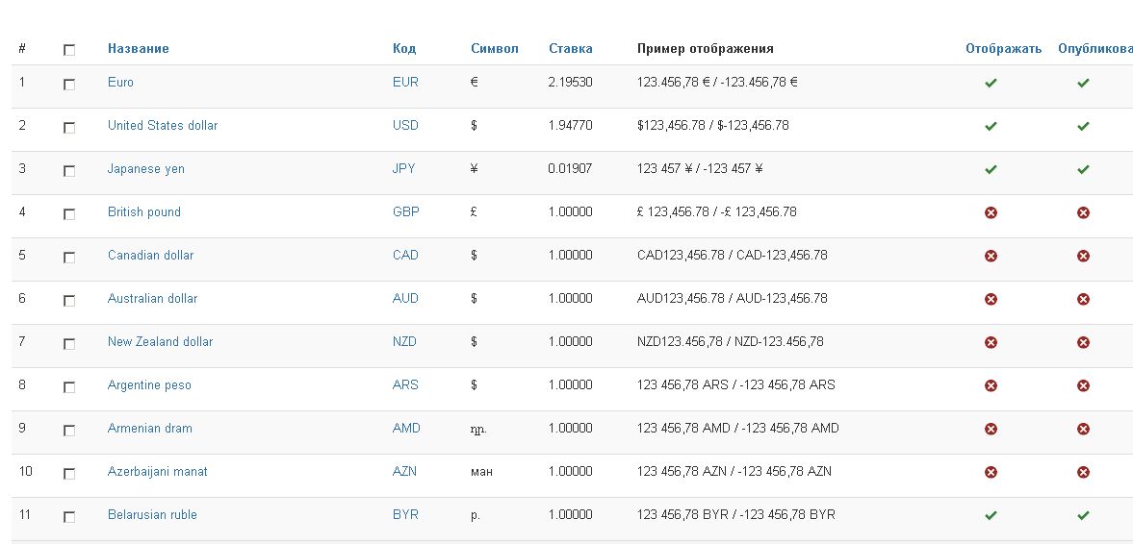
Task: Disable display for Belarusian ruble
Action: (x=991, y=515)
